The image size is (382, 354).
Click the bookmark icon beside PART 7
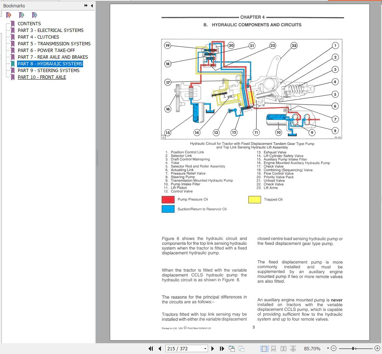tap(13, 57)
